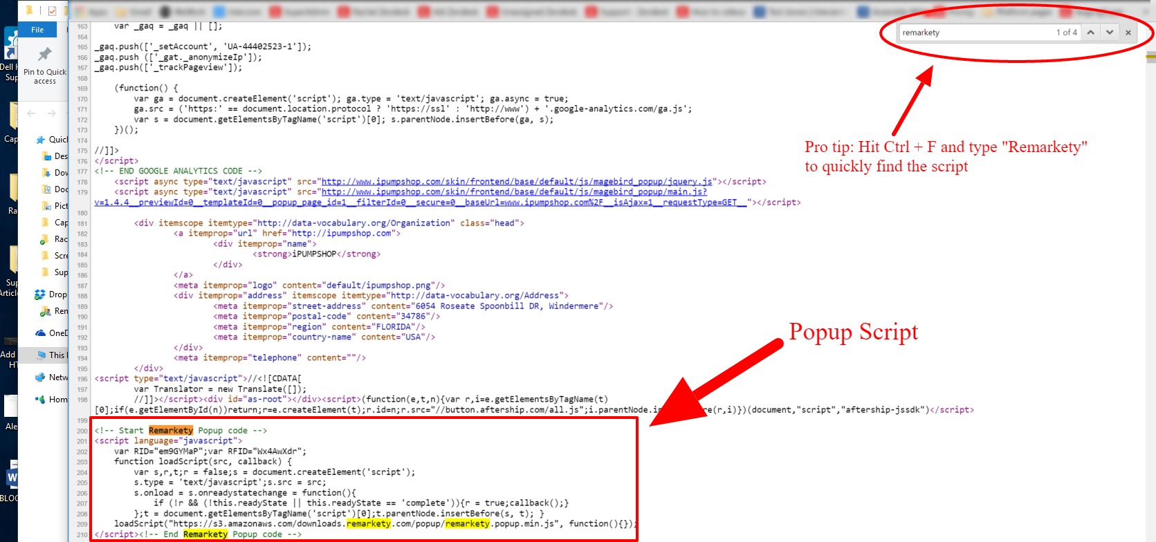Select the 'Sup' folder in Explorer tree
This screenshot has width=1156, height=542.
coord(55,272)
